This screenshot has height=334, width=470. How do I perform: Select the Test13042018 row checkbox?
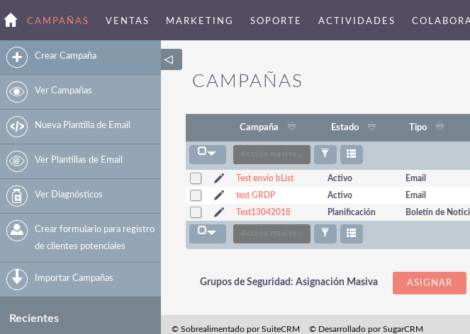pos(196,212)
